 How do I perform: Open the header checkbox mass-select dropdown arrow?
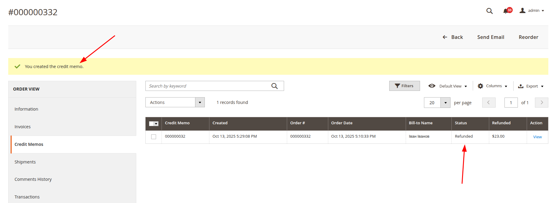coord(156,124)
